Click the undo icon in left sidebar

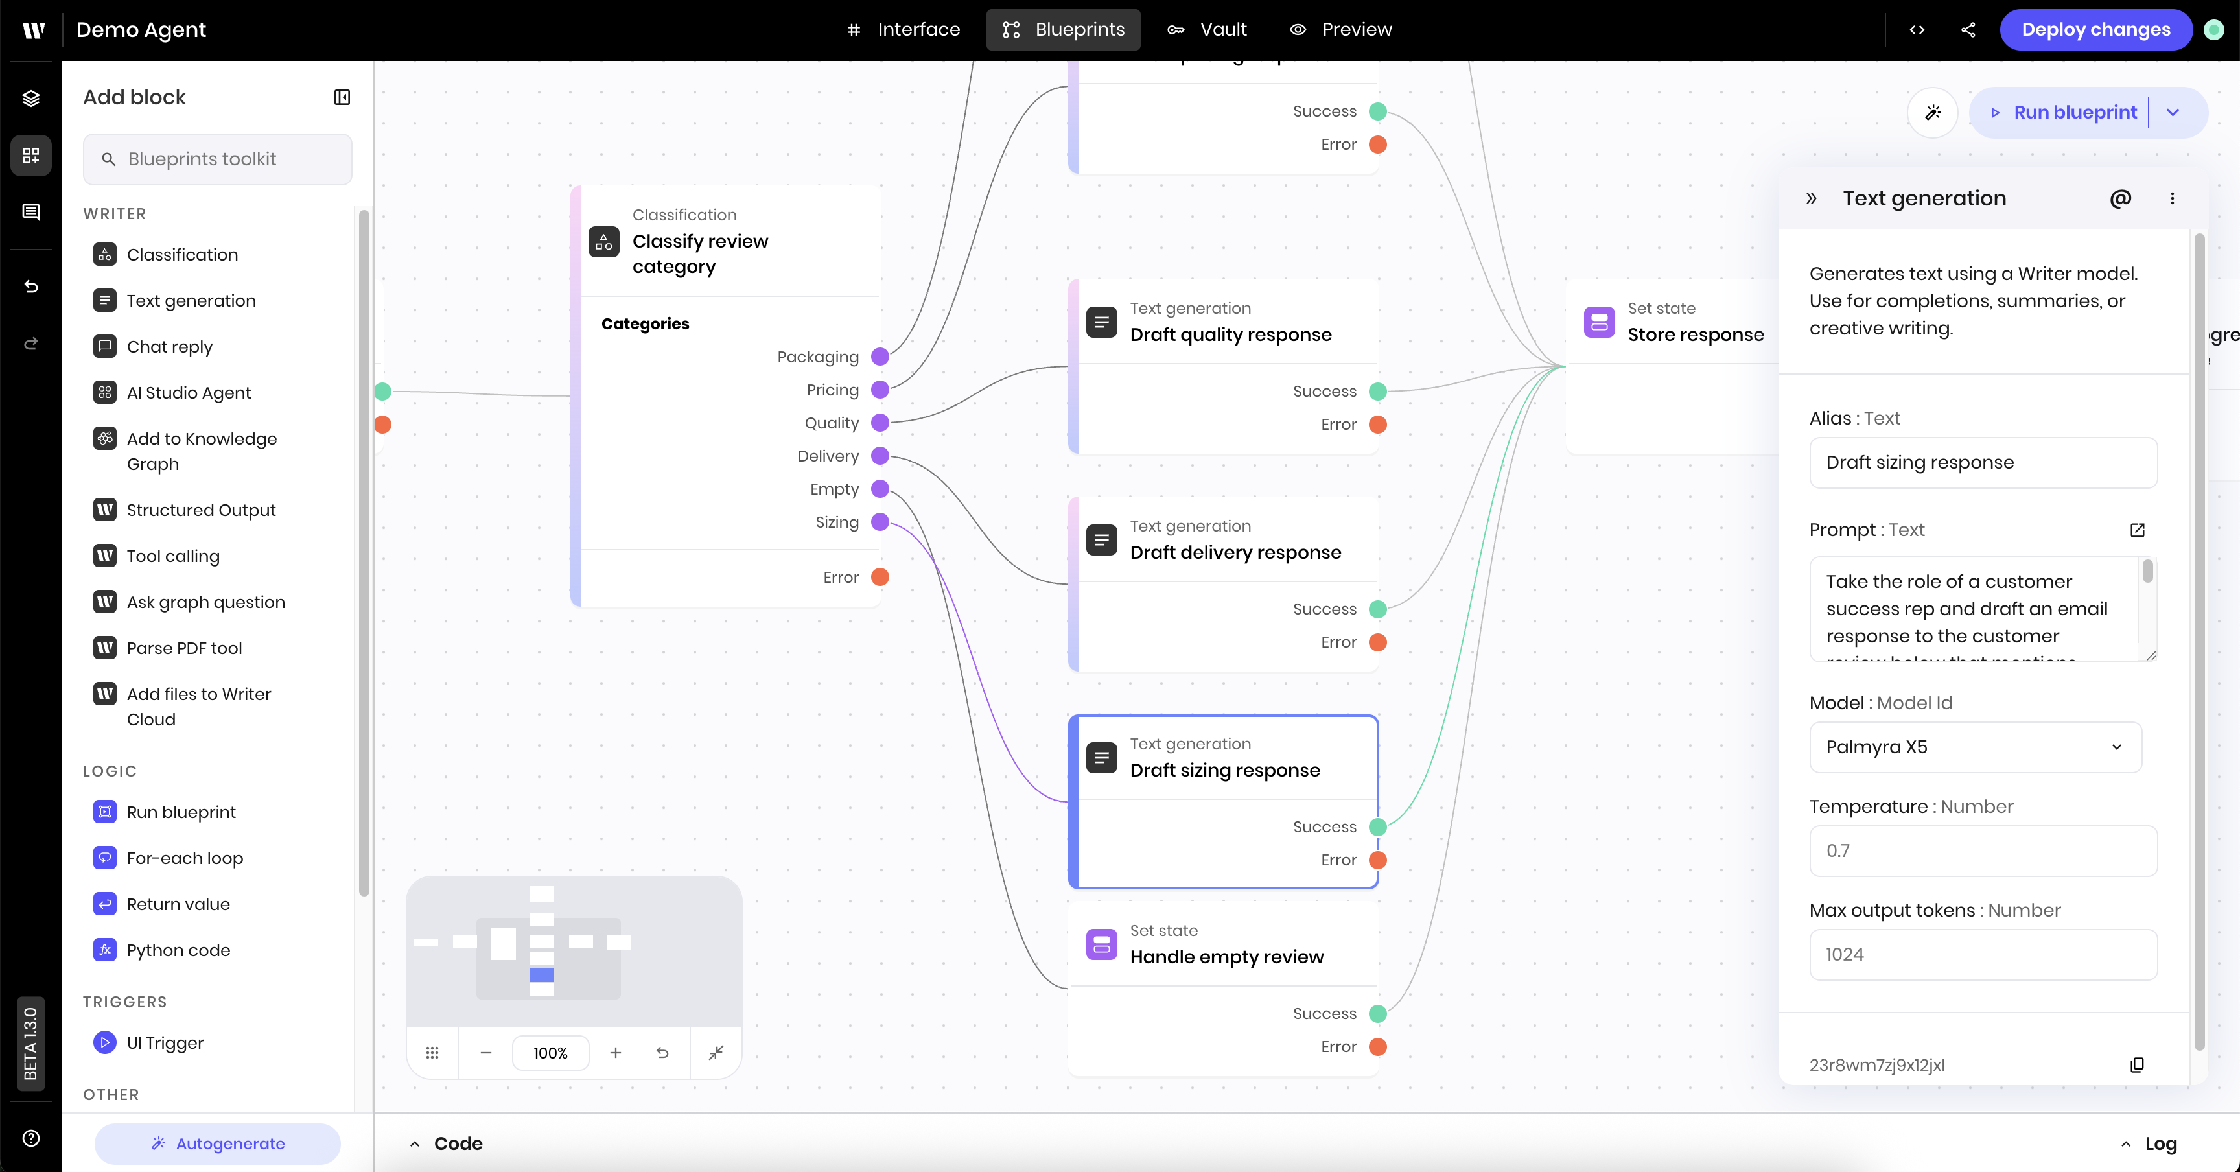pos(31,286)
